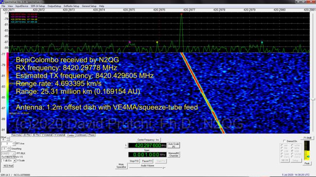This screenshot has height=177, width=316.
Task: Select the SAM demod radio button
Action: tap(282, 154)
